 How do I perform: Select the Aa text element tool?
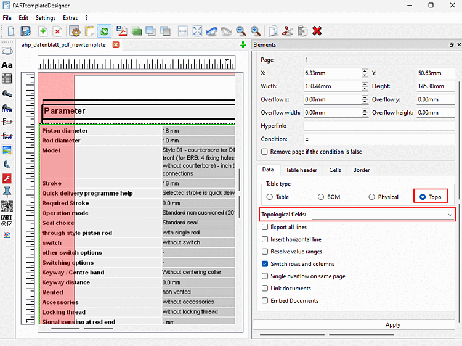coord(7,65)
